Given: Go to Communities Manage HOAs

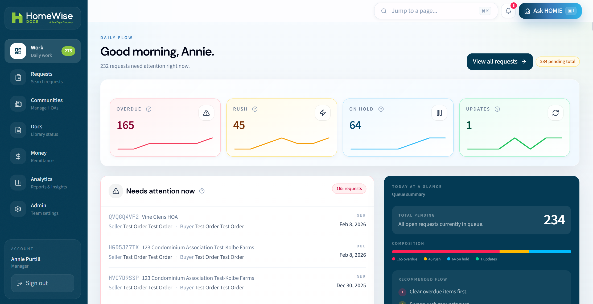Looking at the screenshot, I should [43, 104].
